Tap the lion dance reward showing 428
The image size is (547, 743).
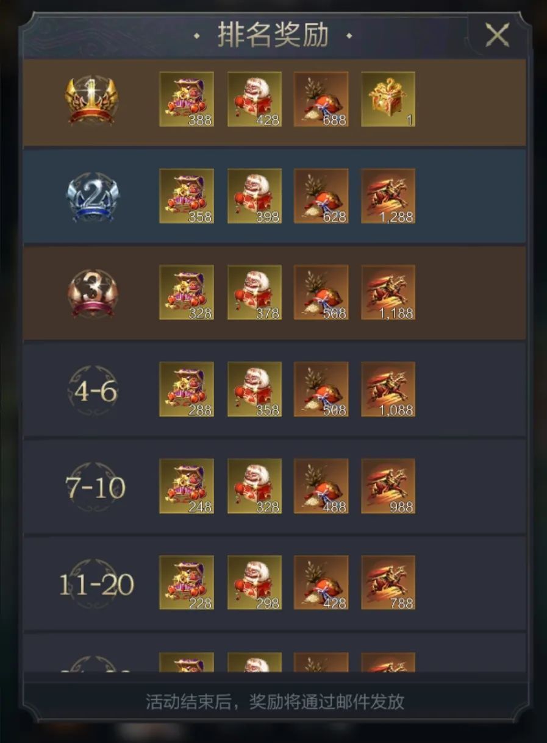(x=254, y=99)
